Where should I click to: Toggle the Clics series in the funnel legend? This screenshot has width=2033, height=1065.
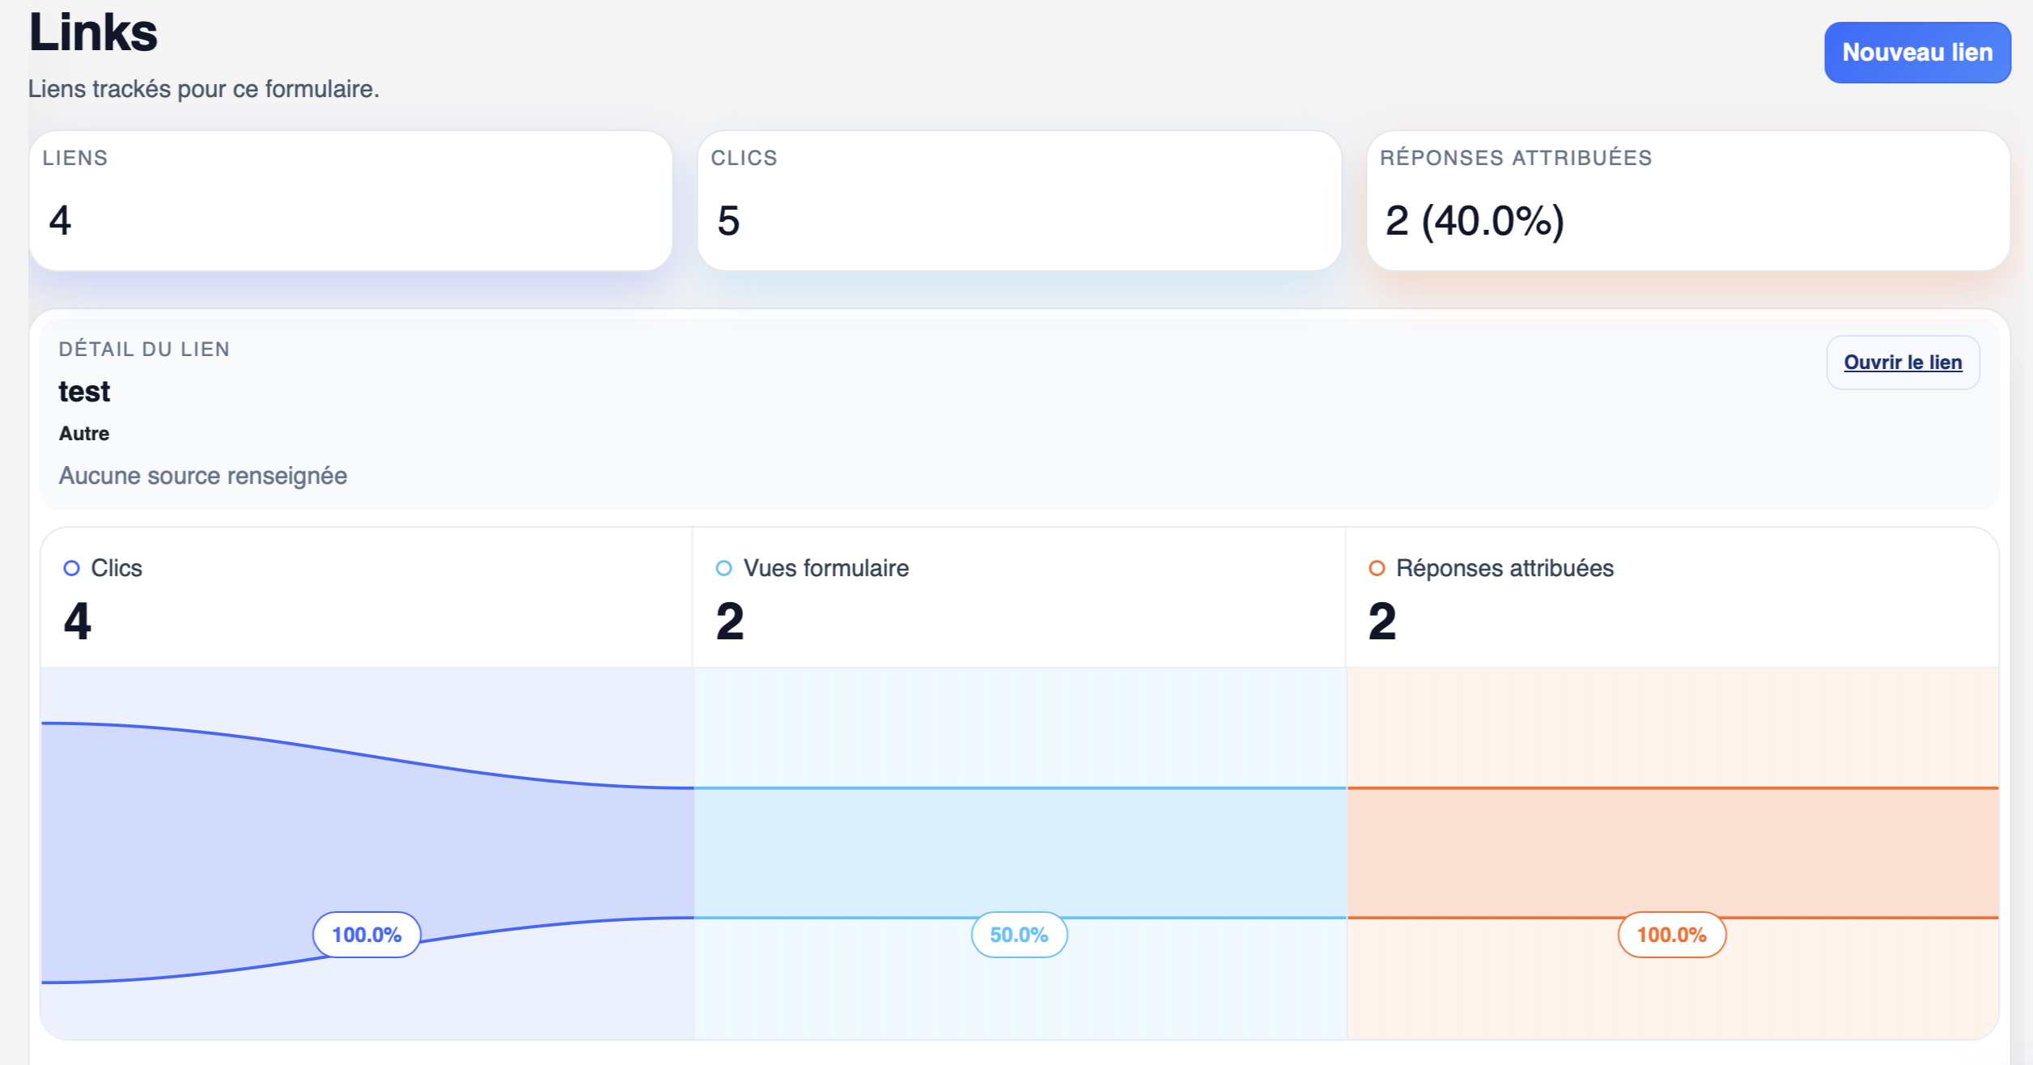click(117, 568)
